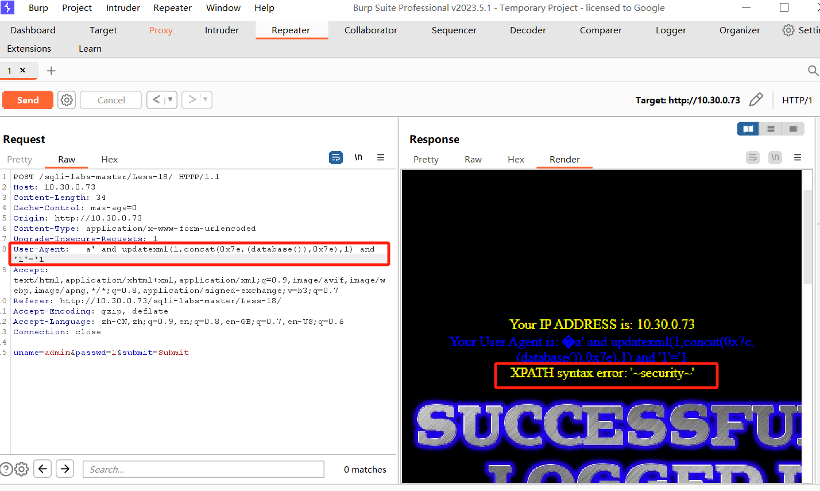Open previous-request history dropdown arrow
820x491 pixels.
[x=171, y=100]
